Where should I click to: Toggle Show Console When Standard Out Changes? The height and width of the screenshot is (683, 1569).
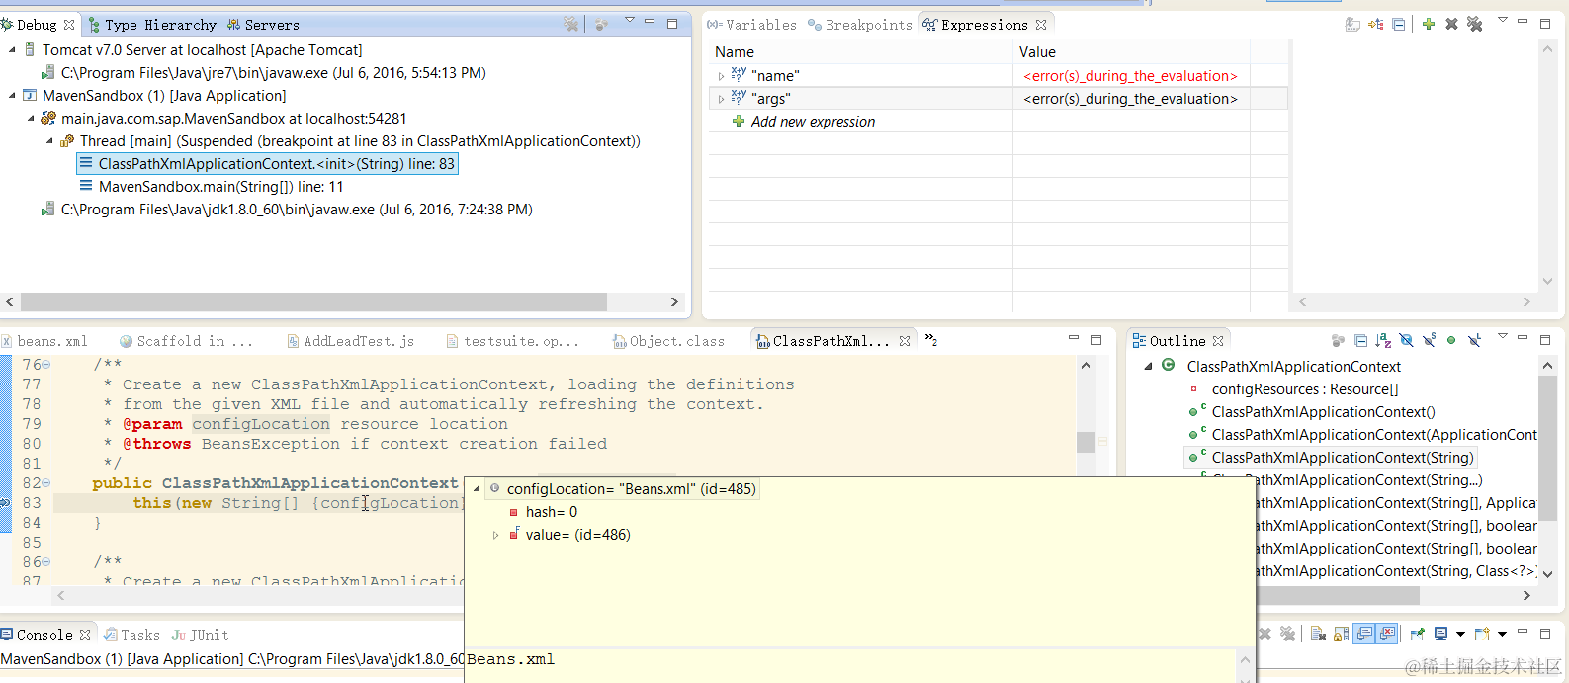pyautogui.click(x=1364, y=634)
